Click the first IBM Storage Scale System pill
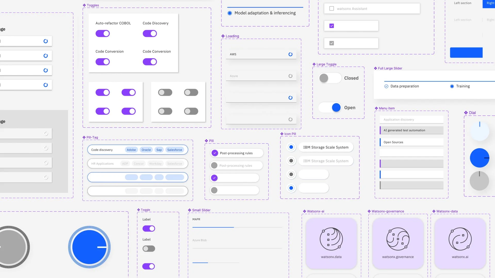This screenshot has height=278, width=495. (x=326, y=147)
